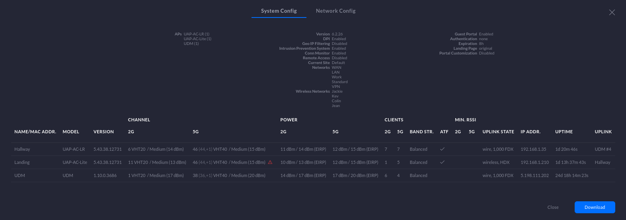
Task: Click the red warning triangle on Landing row
Action: pyautogui.click(x=270, y=162)
